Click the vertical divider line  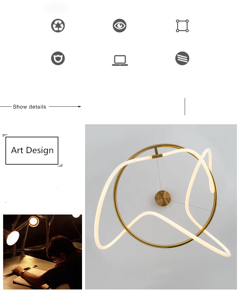(x=185, y=106)
